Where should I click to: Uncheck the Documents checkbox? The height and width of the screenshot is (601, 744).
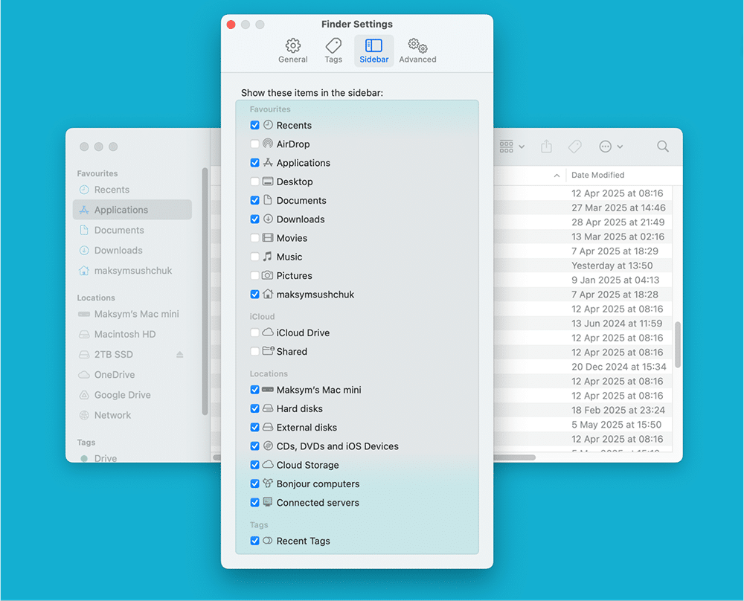click(254, 200)
